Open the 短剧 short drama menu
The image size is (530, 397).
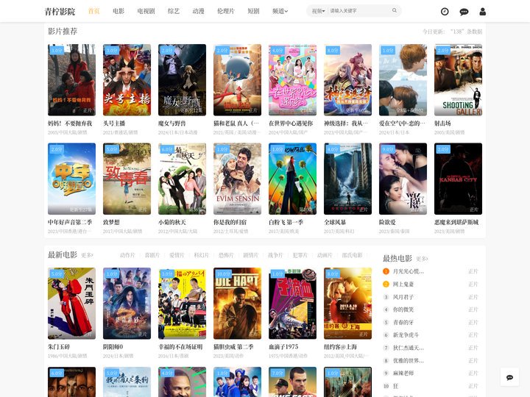pyautogui.click(x=253, y=11)
